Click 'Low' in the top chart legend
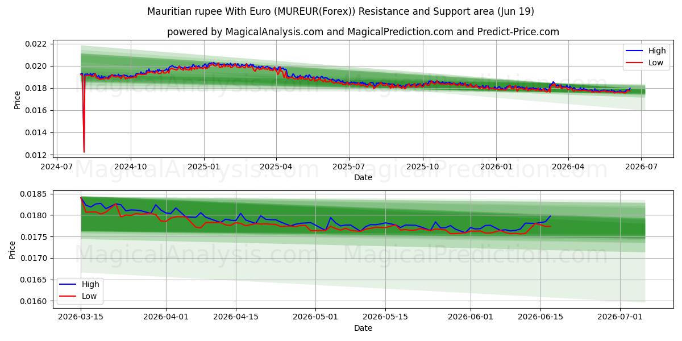Image resolution: width=682 pixels, height=341 pixels. pyautogui.click(x=656, y=63)
